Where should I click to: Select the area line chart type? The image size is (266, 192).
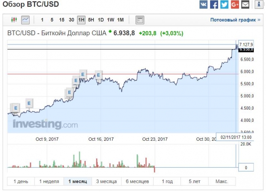click(x=25, y=20)
